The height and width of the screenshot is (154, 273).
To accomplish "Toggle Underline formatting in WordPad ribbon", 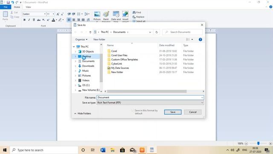I will pyautogui.click(x=34, y=20).
